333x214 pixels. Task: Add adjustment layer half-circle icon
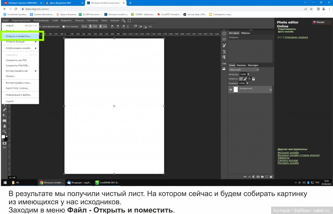(253, 177)
